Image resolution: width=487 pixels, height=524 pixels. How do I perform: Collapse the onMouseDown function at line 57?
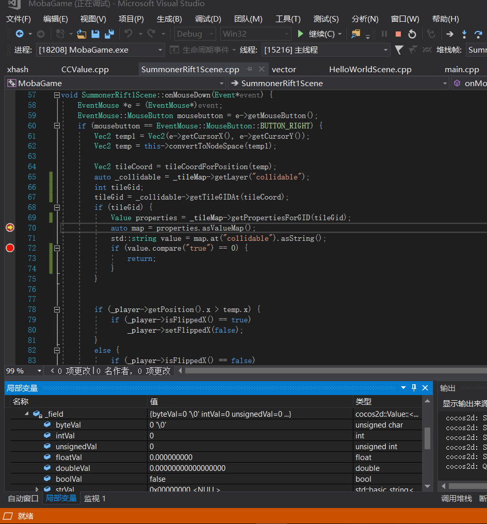[x=56, y=95]
